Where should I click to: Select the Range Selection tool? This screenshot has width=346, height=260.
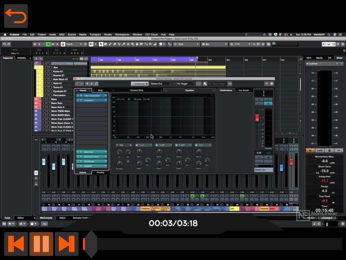click(x=106, y=44)
